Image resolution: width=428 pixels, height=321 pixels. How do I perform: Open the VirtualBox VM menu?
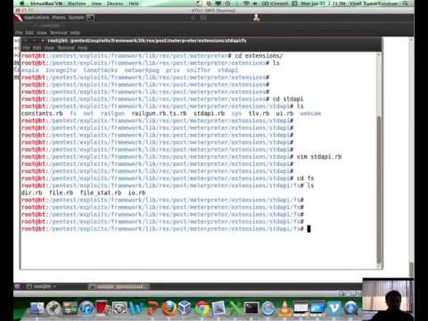point(45,4)
